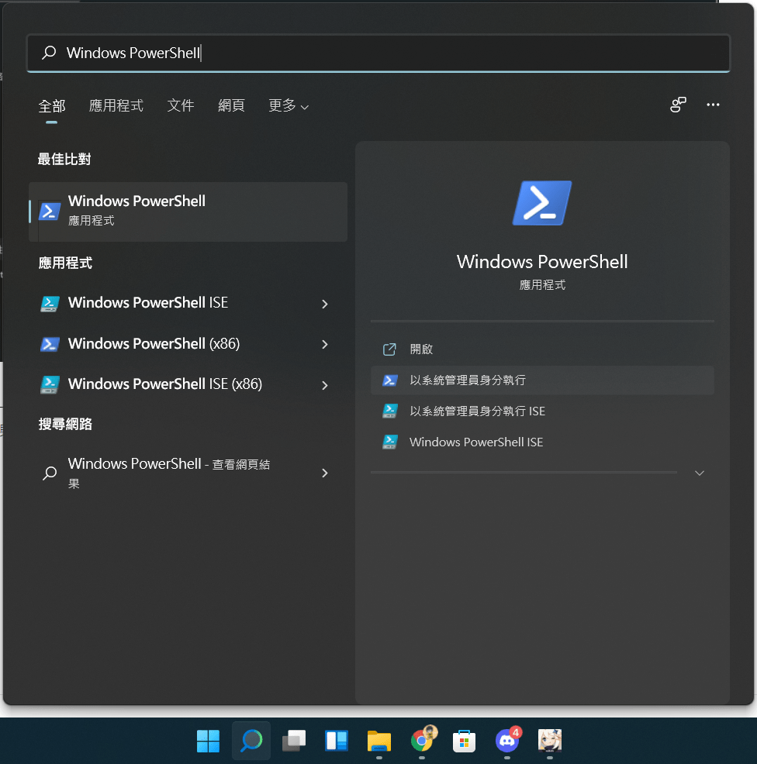Expand the 更多 filter dropdown
The image size is (757, 764).
click(x=288, y=106)
